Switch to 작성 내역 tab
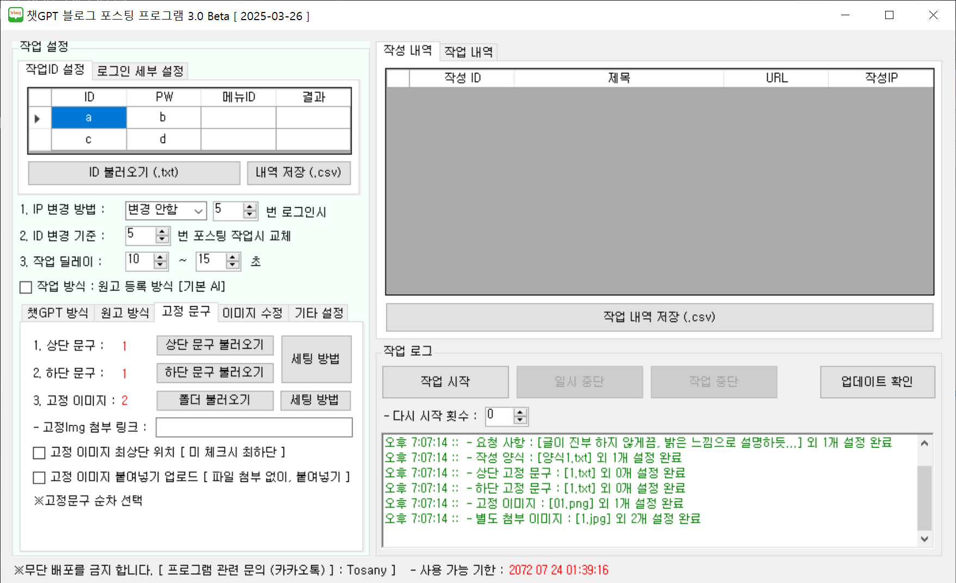This screenshot has width=956, height=583. 408,51
